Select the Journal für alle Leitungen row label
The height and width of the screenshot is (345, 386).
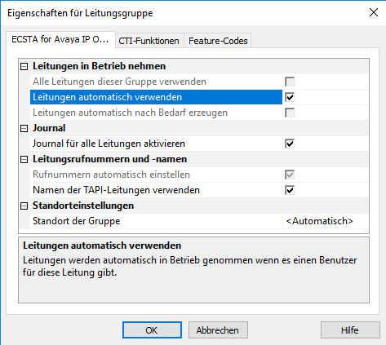(109, 144)
